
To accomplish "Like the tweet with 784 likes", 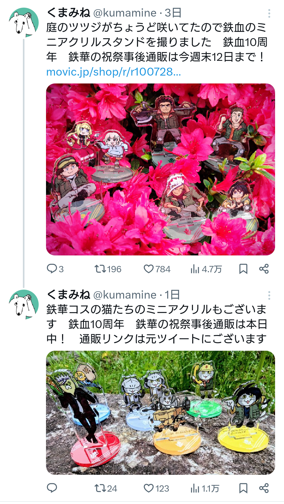I will click(x=157, y=269).
